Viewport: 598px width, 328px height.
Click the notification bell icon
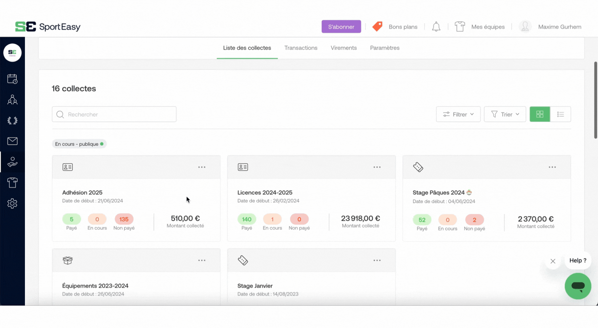[x=436, y=27]
